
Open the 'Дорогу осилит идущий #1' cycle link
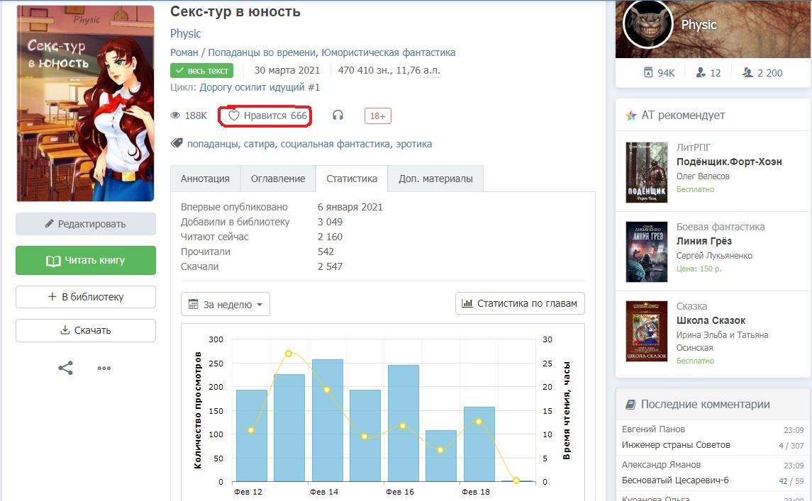(260, 87)
